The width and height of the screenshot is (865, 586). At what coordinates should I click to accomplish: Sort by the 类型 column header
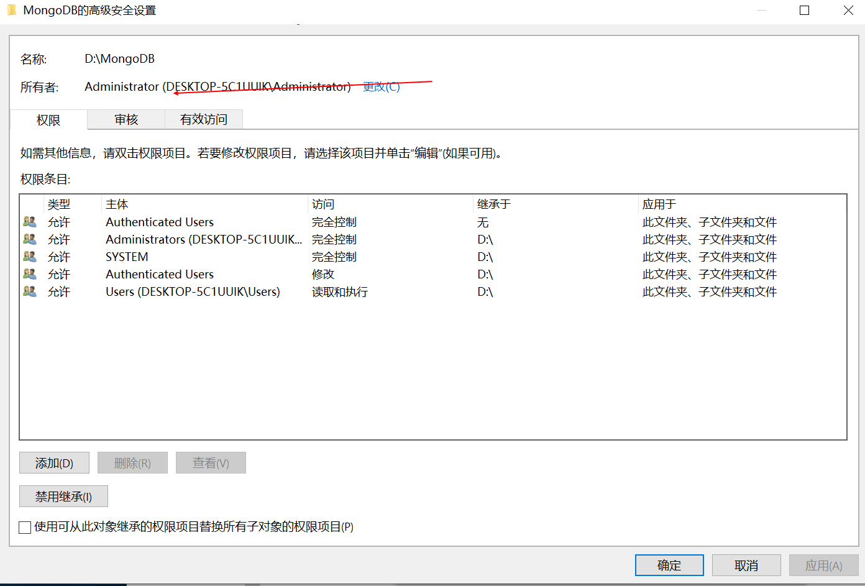point(72,204)
